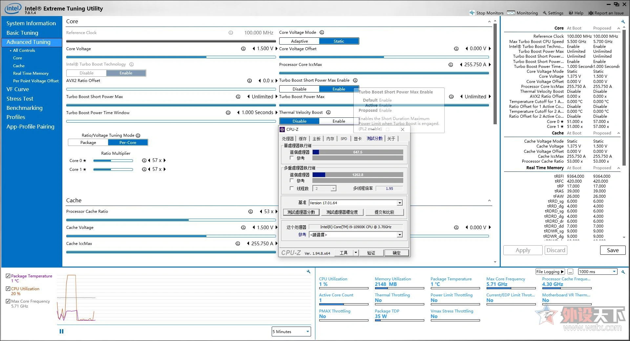Open System Information page
Screen dimensions: 630x341
click(x=31, y=23)
